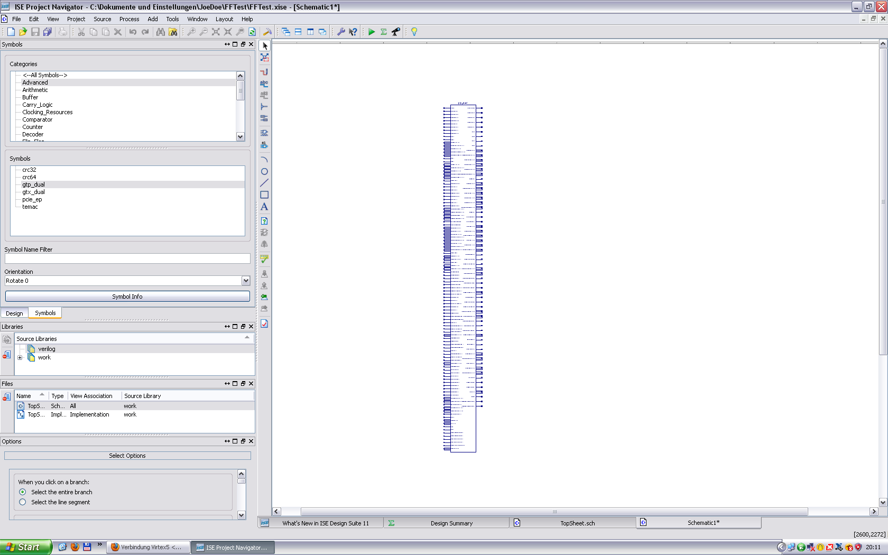
Task: Select the Clocking_Resources category
Action: 48,112
